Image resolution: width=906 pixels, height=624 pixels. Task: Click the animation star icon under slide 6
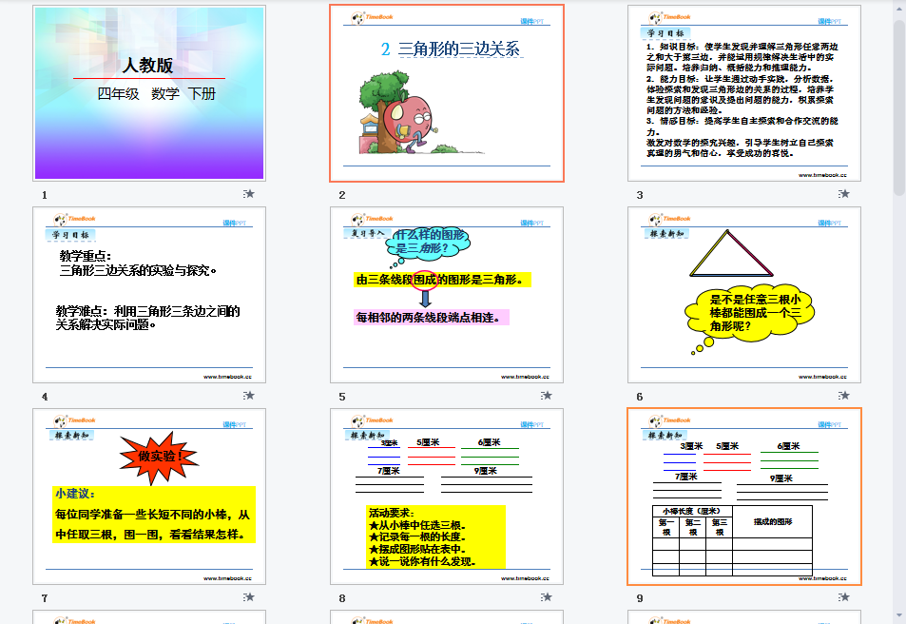(x=844, y=396)
